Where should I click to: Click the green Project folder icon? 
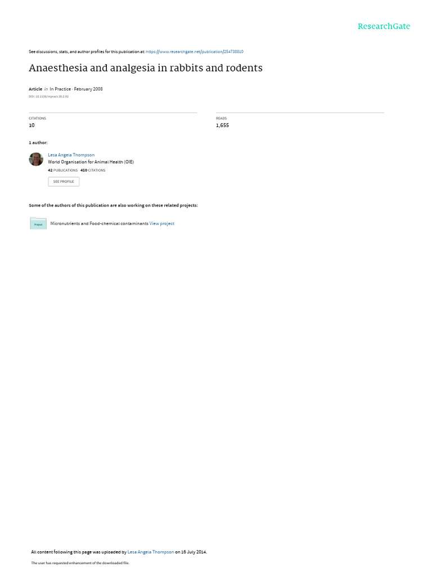pos(38,223)
